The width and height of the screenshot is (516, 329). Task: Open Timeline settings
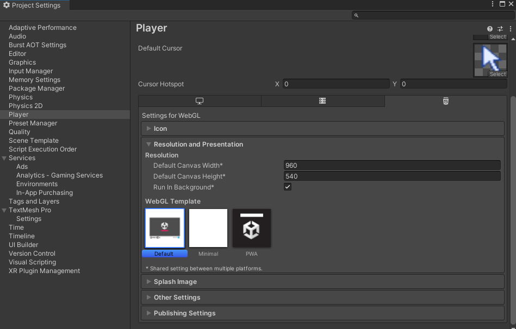pyautogui.click(x=22, y=236)
